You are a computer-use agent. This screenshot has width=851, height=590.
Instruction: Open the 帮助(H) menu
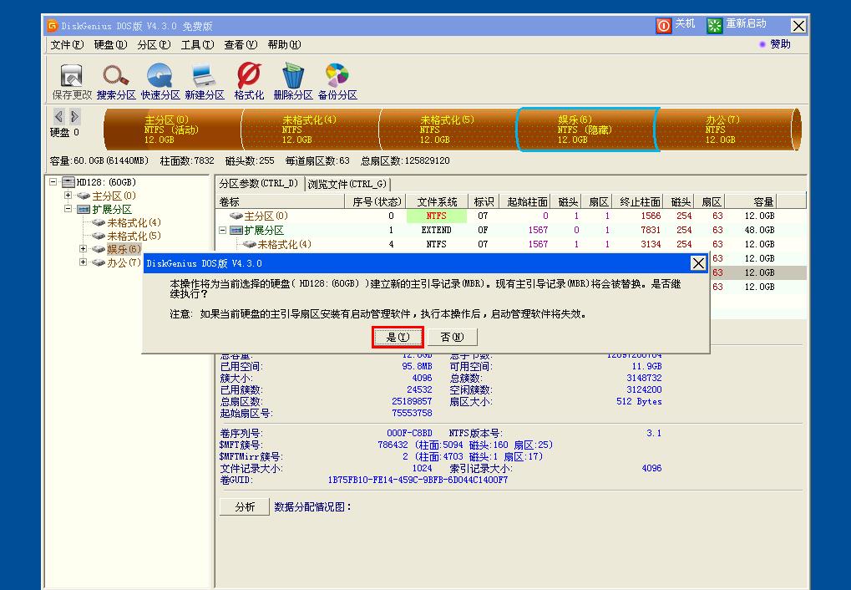coord(284,44)
